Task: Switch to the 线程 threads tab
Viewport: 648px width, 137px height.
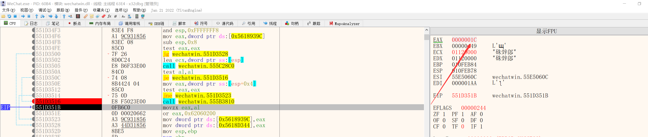Action: point(270,23)
